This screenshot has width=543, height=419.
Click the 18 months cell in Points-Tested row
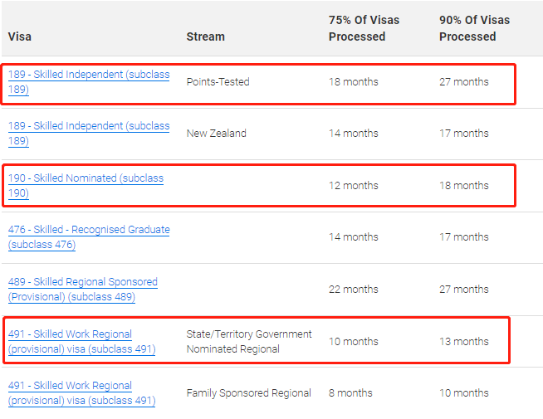click(353, 82)
